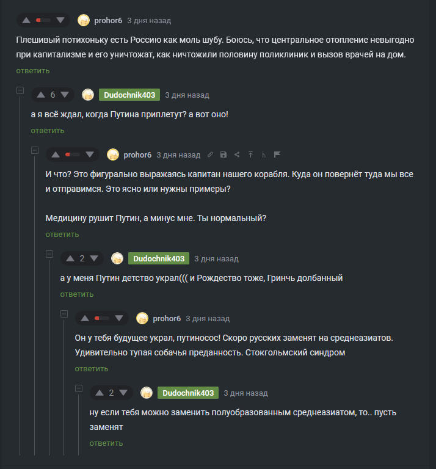Collapse prohor6's 'И что?' comment branch
Viewport: 436px width, 469px height.
(x=34, y=150)
